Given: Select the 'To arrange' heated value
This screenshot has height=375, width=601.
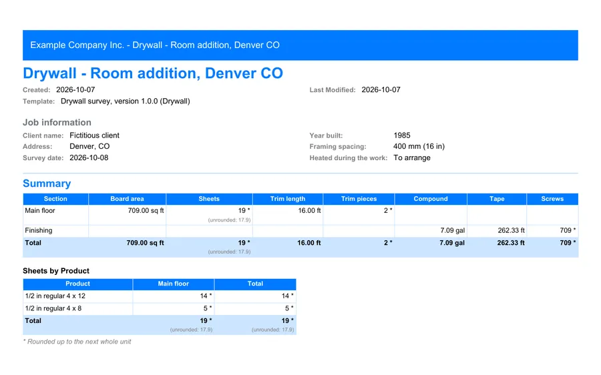Looking at the screenshot, I should (x=411, y=158).
